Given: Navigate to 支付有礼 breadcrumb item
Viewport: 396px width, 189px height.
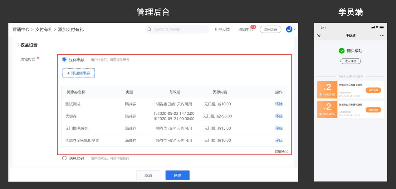Looking at the screenshot, I should [x=44, y=30].
